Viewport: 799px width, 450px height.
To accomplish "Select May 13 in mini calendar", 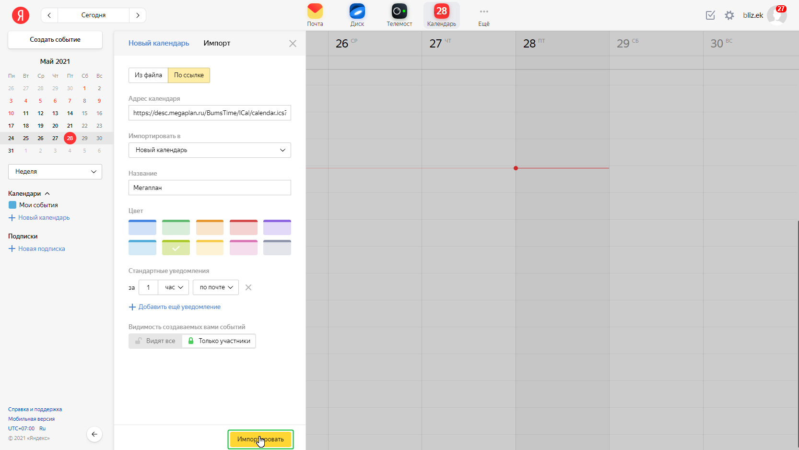I will [55, 113].
